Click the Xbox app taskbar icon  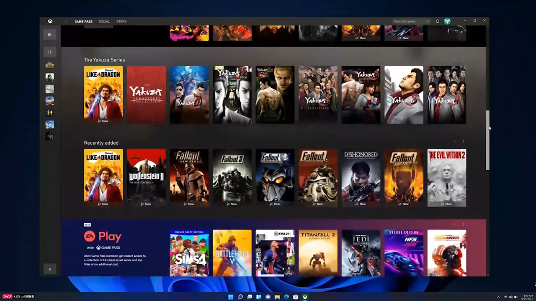(x=305, y=297)
